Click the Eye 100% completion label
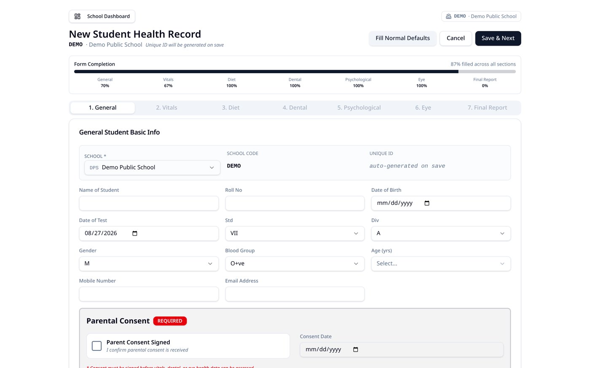Screen dimensions: 590x368 (421, 82)
